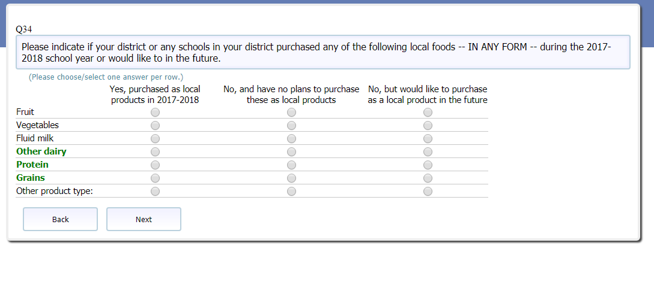Choose 'Would like to purchase' for Protein
The width and height of the screenshot is (654, 288).
(x=428, y=165)
